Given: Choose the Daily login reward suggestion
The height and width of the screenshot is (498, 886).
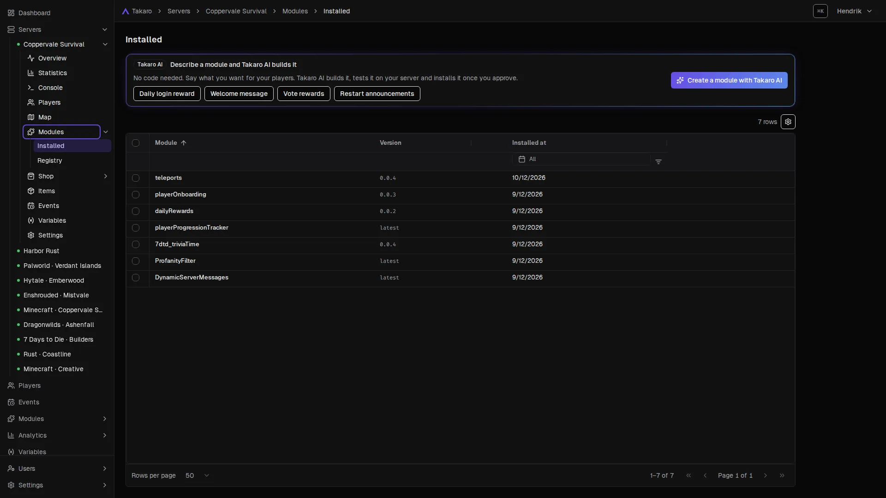Looking at the screenshot, I should click(167, 94).
